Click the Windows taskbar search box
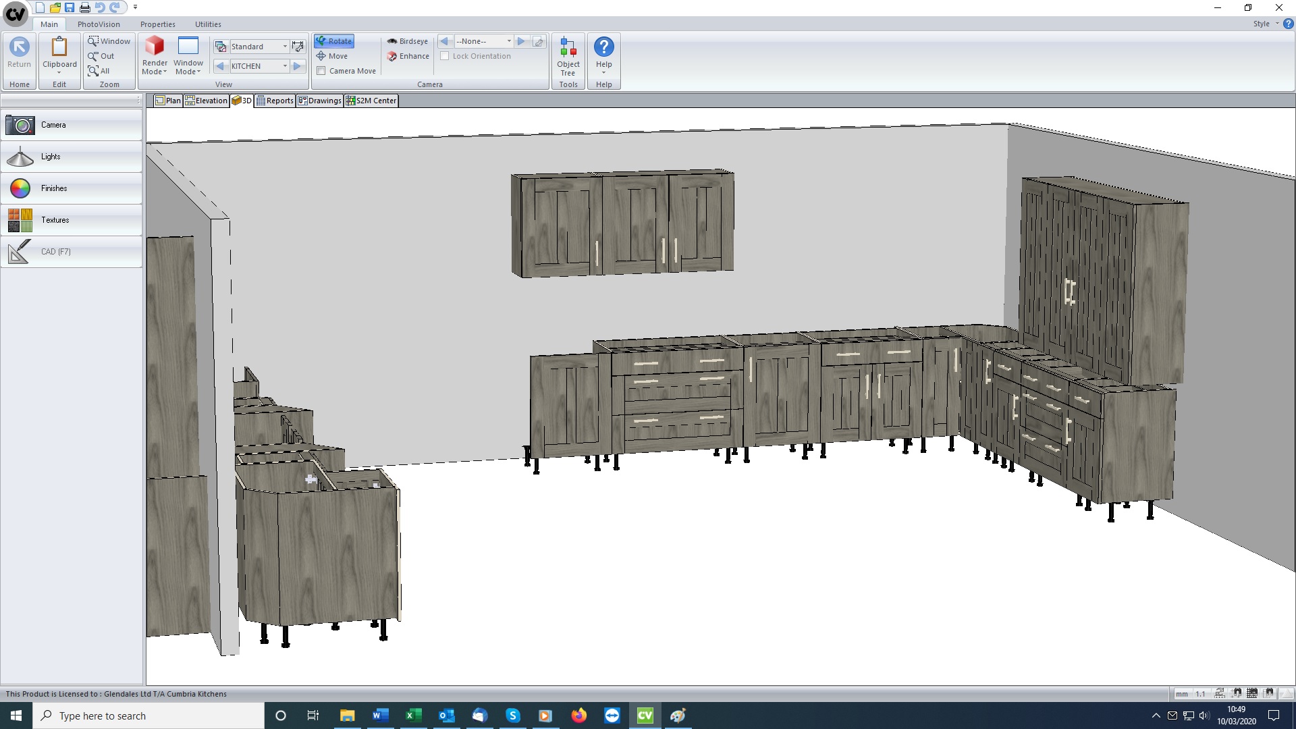This screenshot has width=1296, height=729. (x=148, y=715)
